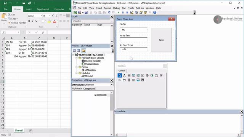Select the ComboBox control in Toolbox

click(133, 75)
